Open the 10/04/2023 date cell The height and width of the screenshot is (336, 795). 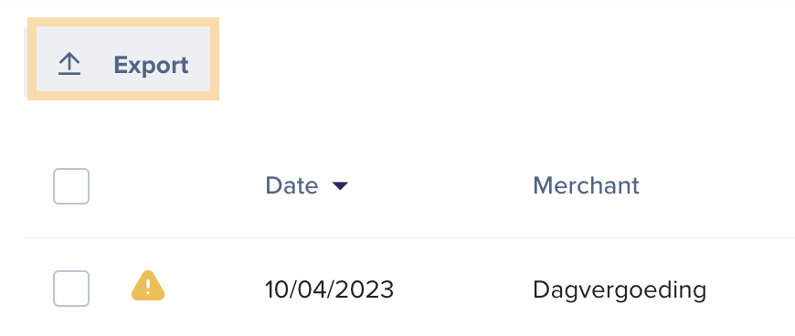coord(329,289)
